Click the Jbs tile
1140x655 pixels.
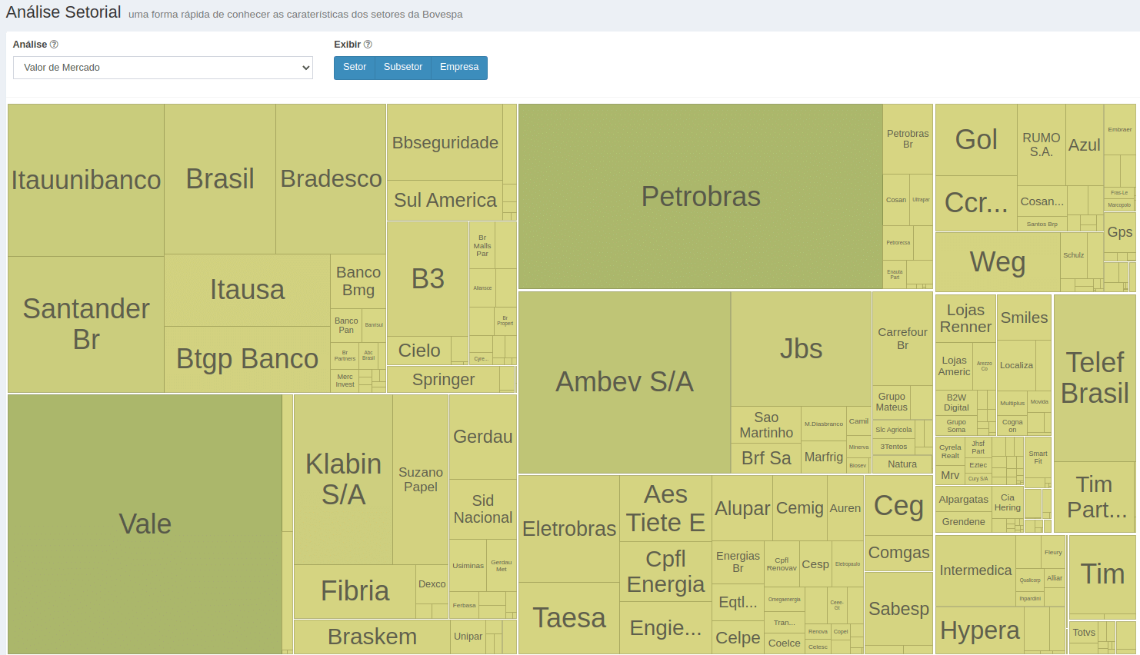(x=801, y=349)
